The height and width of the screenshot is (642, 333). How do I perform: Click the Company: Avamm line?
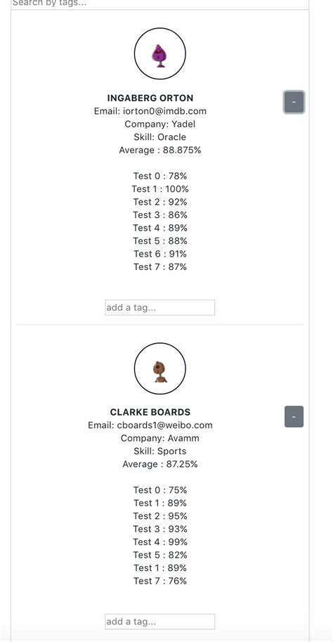coord(160,438)
